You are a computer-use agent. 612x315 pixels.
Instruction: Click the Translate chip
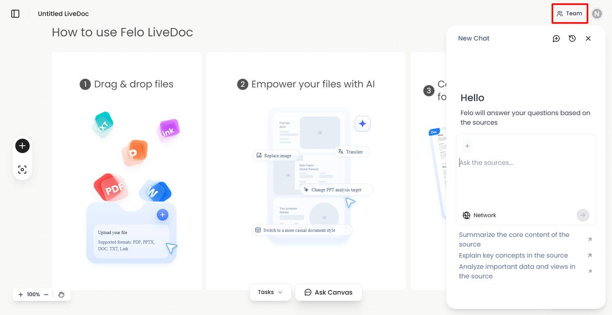pos(352,151)
